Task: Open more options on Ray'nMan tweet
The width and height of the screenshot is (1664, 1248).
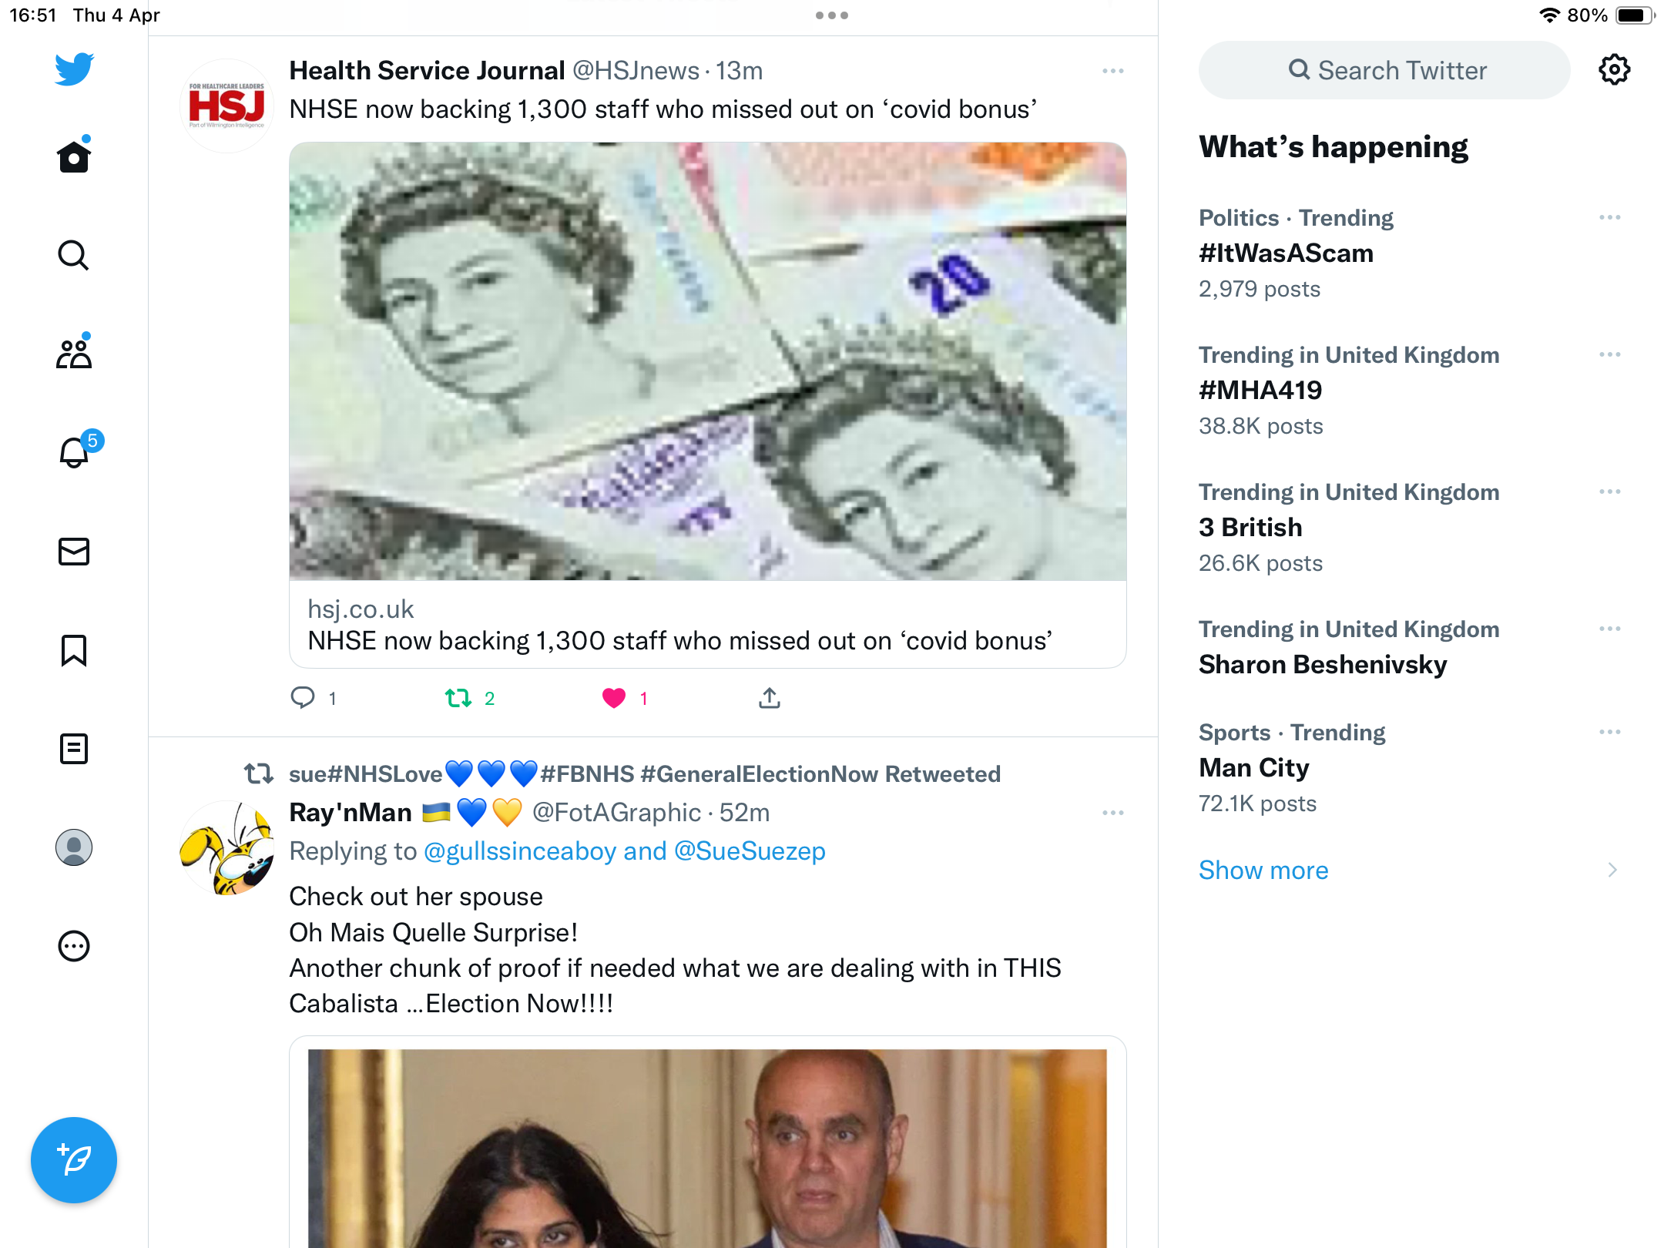Action: [1113, 813]
